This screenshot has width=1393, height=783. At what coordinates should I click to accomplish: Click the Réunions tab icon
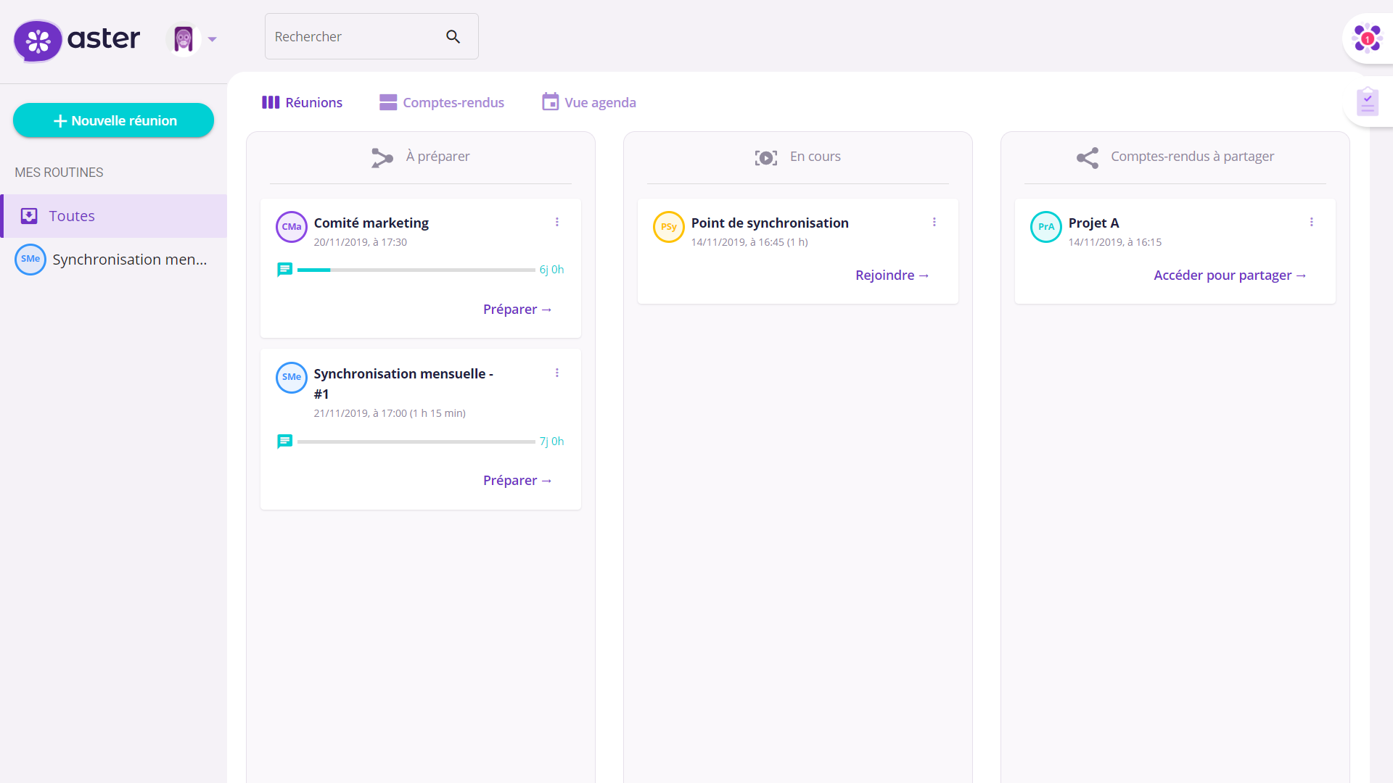pyautogui.click(x=271, y=102)
